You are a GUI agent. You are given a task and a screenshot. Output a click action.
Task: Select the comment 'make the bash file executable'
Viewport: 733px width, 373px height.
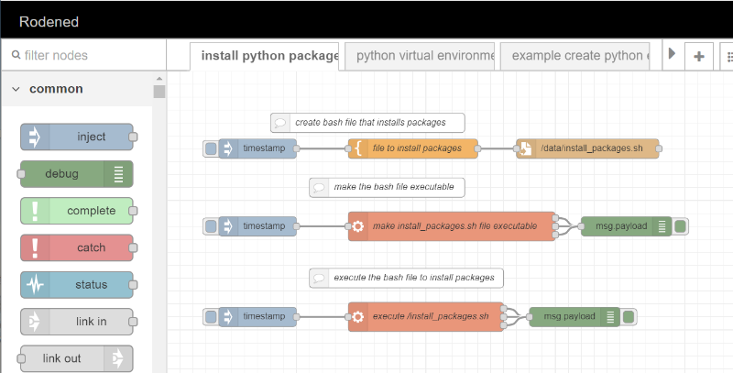[387, 188]
